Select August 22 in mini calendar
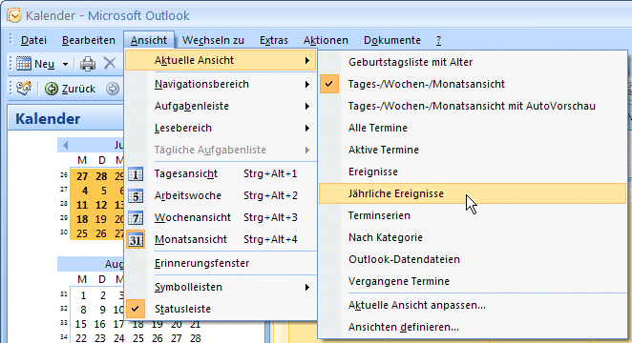This screenshot has height=343, width=632. click(80, 338)
